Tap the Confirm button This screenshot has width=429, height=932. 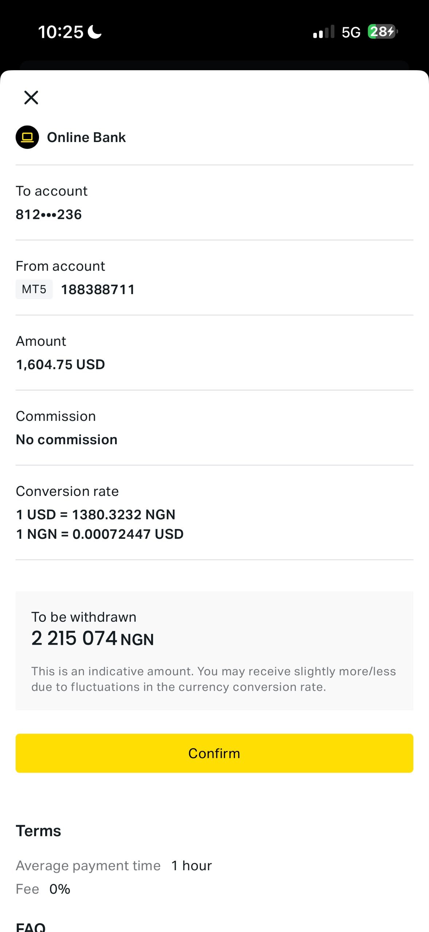214,753
